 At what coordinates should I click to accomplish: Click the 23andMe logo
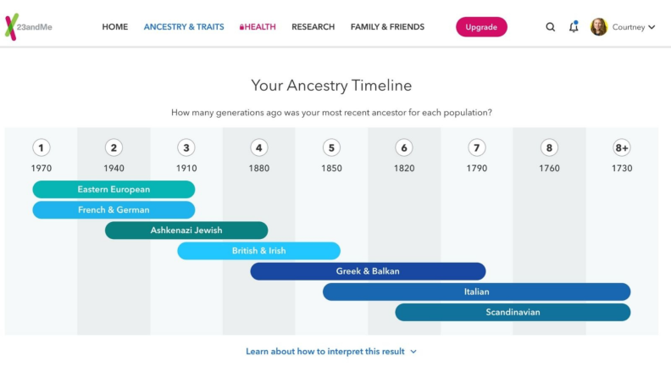click(x=28, y=27)
